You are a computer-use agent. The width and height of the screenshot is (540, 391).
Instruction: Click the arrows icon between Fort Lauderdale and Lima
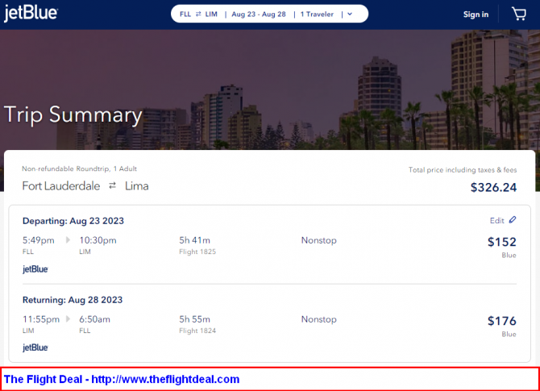tap(112, 185)
